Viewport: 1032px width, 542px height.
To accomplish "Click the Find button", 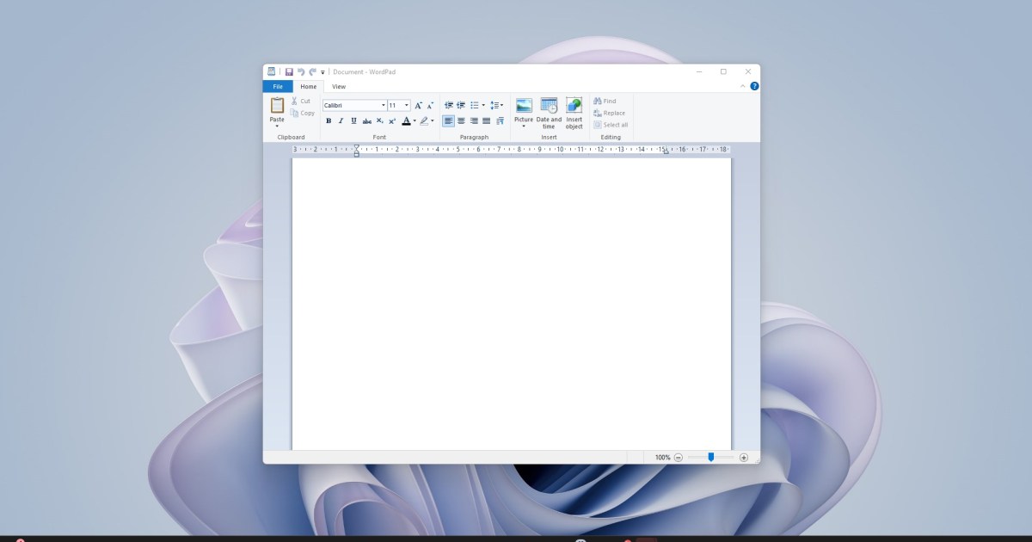I will 605,102.
